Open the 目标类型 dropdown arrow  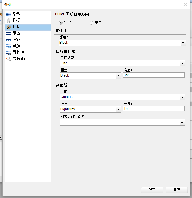pyautogui.click(x=182, y=63)
